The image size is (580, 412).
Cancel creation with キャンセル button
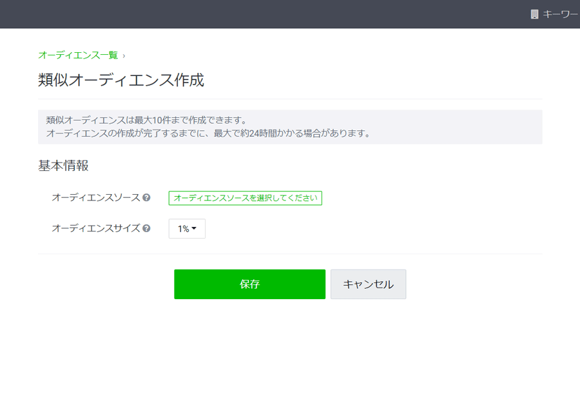pos(368,284)
